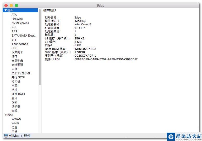Open 电源 sidebar entry

coord(14,86)
